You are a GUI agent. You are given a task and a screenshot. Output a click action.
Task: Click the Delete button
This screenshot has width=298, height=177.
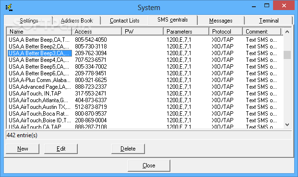coord(128,149)
